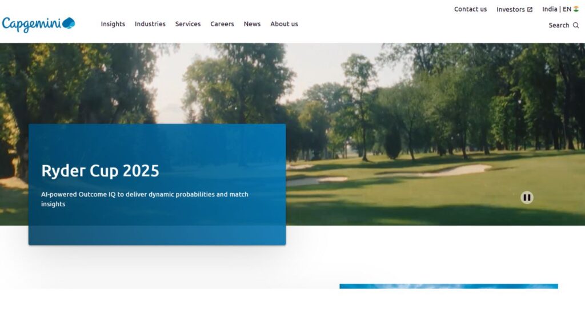Pause the hero banner video
585x329 pixels.
pos(527,197)
